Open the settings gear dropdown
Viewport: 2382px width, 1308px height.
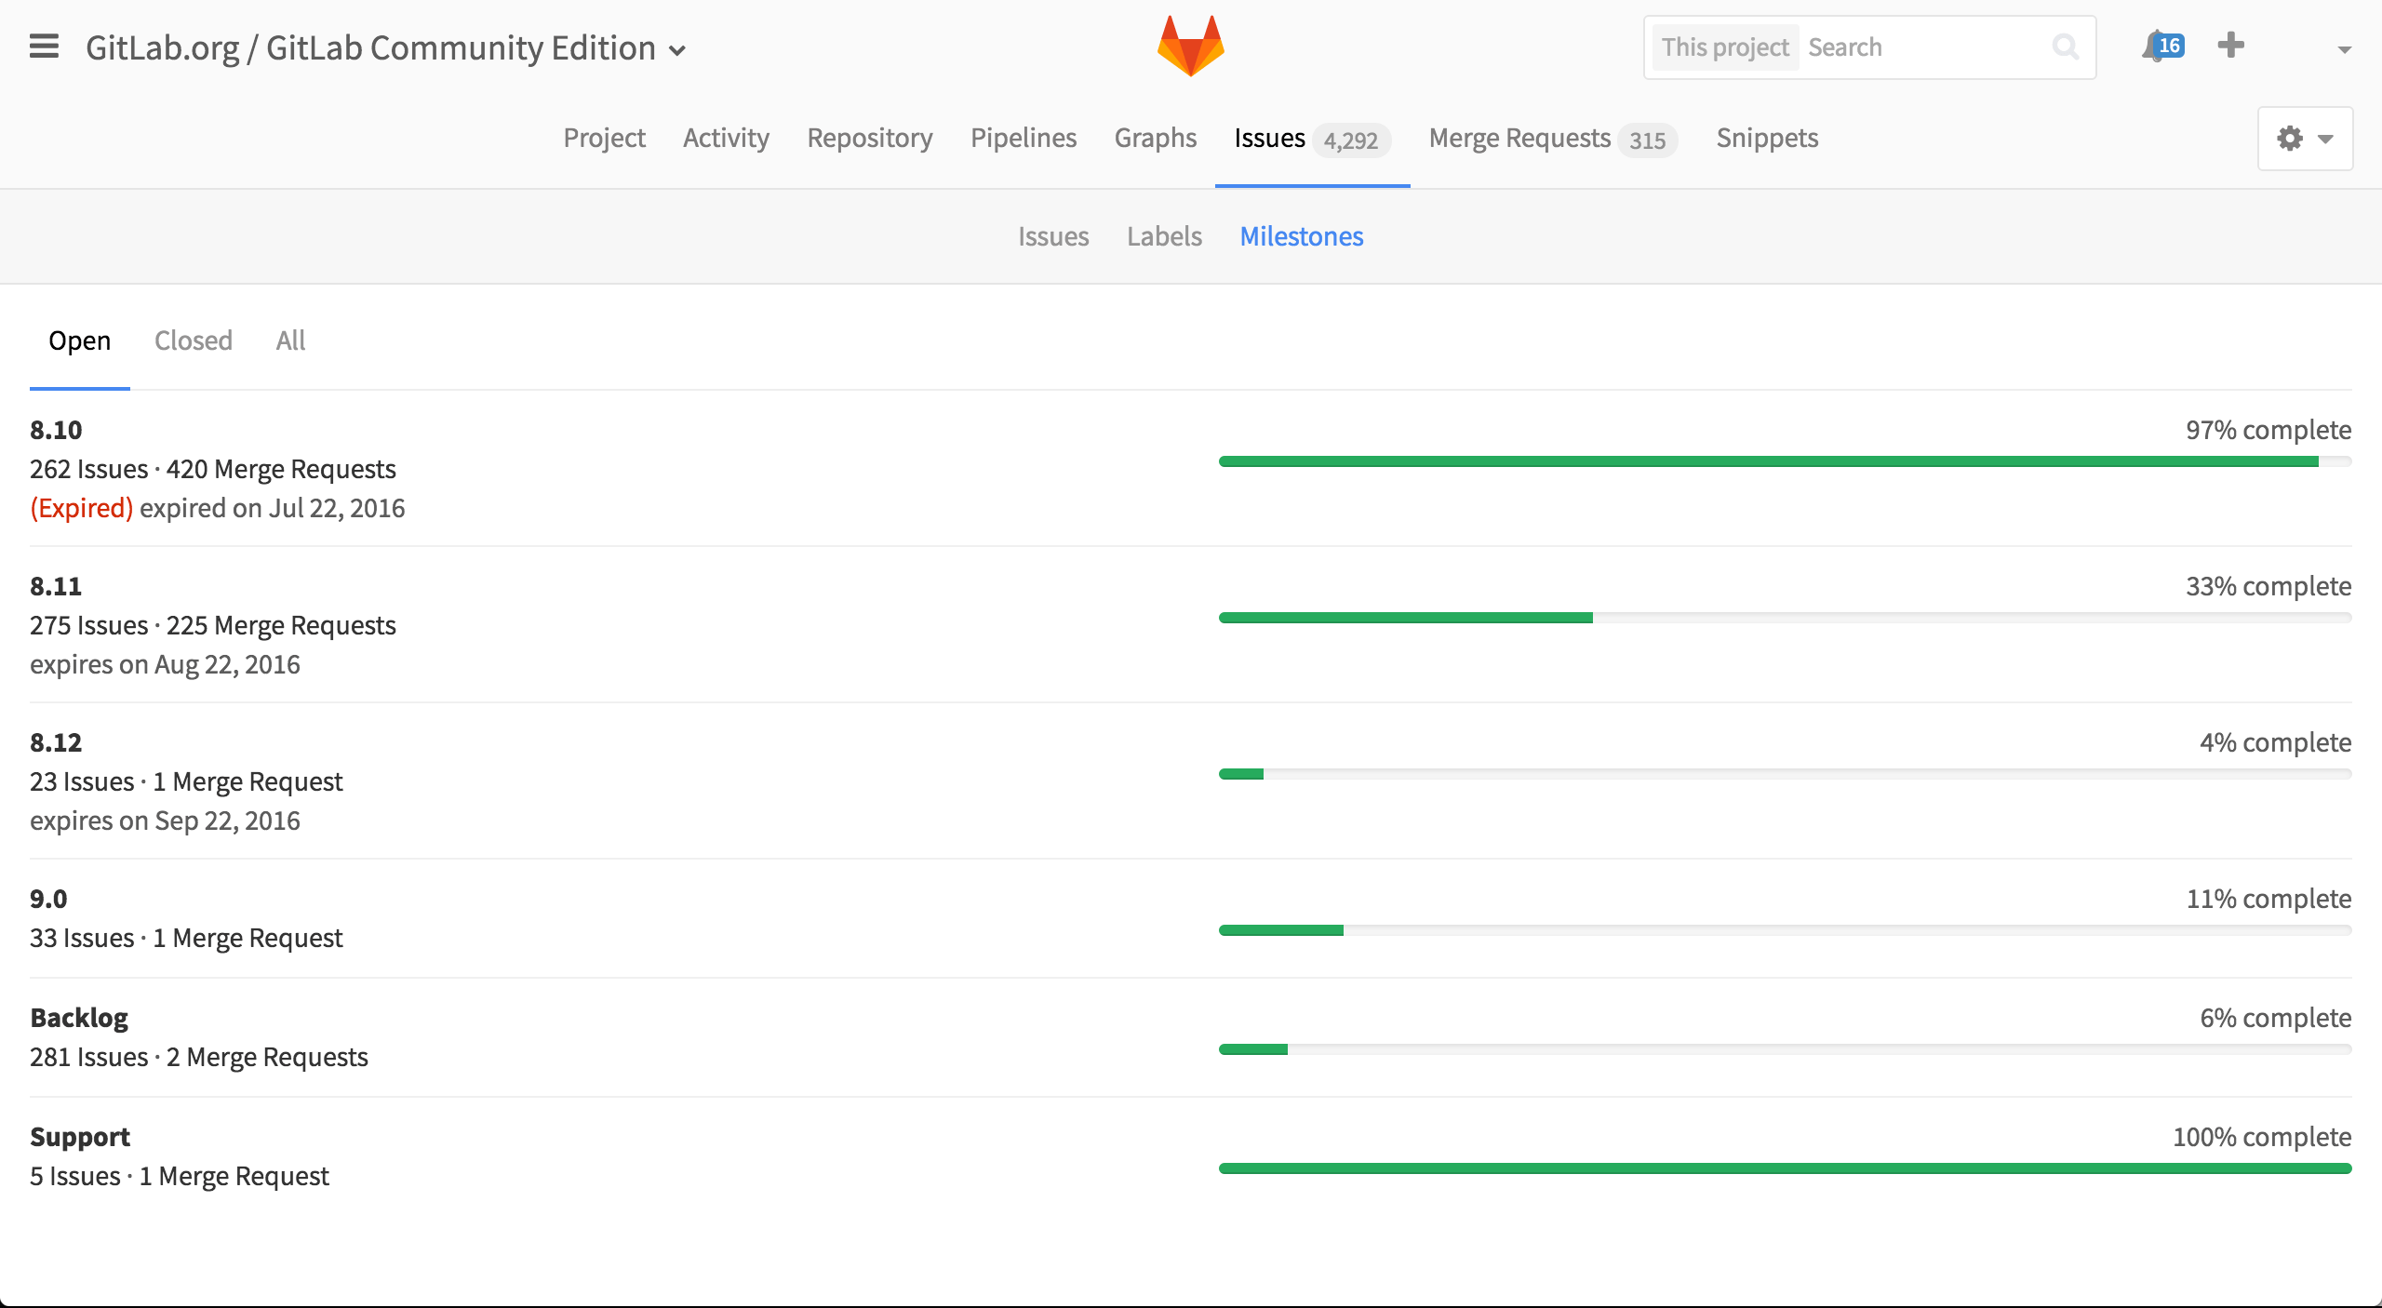point(2305,139)
